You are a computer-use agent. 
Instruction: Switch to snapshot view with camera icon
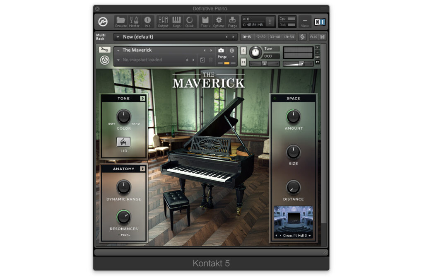tap(221, 51)
